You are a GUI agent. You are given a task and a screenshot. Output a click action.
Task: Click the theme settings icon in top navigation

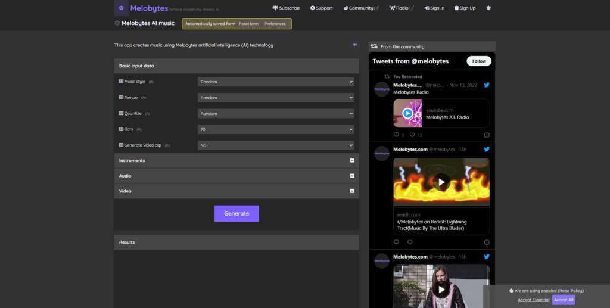pos(489,8)
